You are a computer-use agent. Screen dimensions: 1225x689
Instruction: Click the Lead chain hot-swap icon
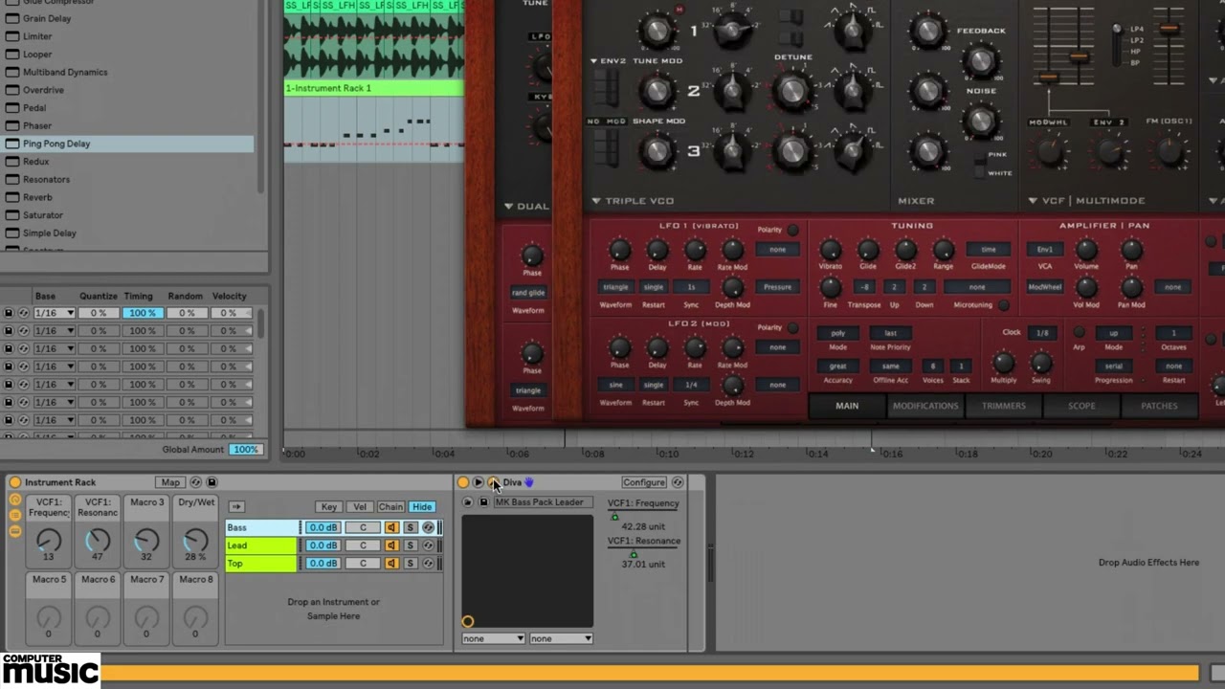tap(428, 545)
